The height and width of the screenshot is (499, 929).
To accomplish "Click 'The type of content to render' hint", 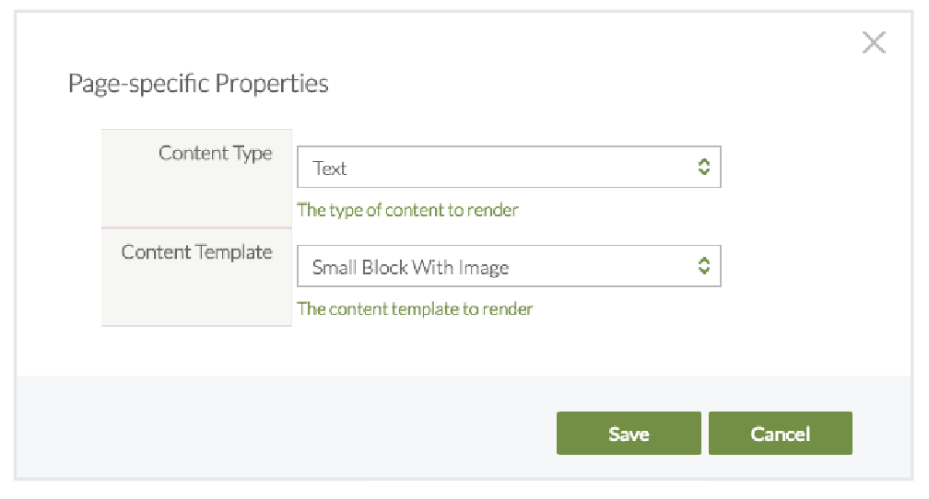I will click(407, 210).
